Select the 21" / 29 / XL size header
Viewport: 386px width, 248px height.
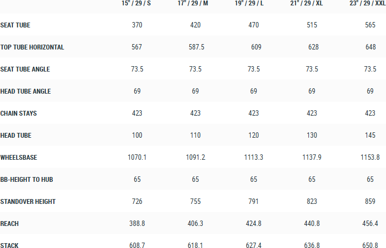[312, 4]
